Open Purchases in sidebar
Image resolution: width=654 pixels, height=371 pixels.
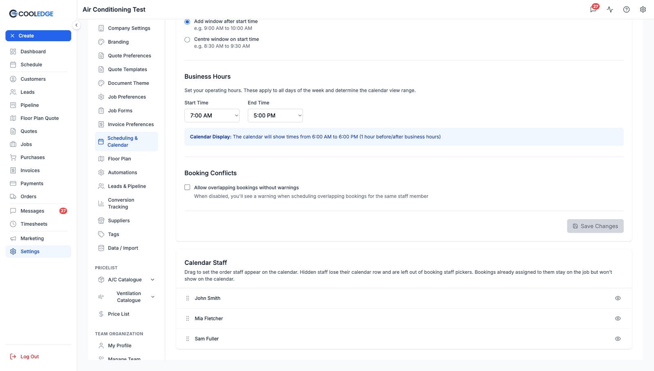[x=38, y=158]
